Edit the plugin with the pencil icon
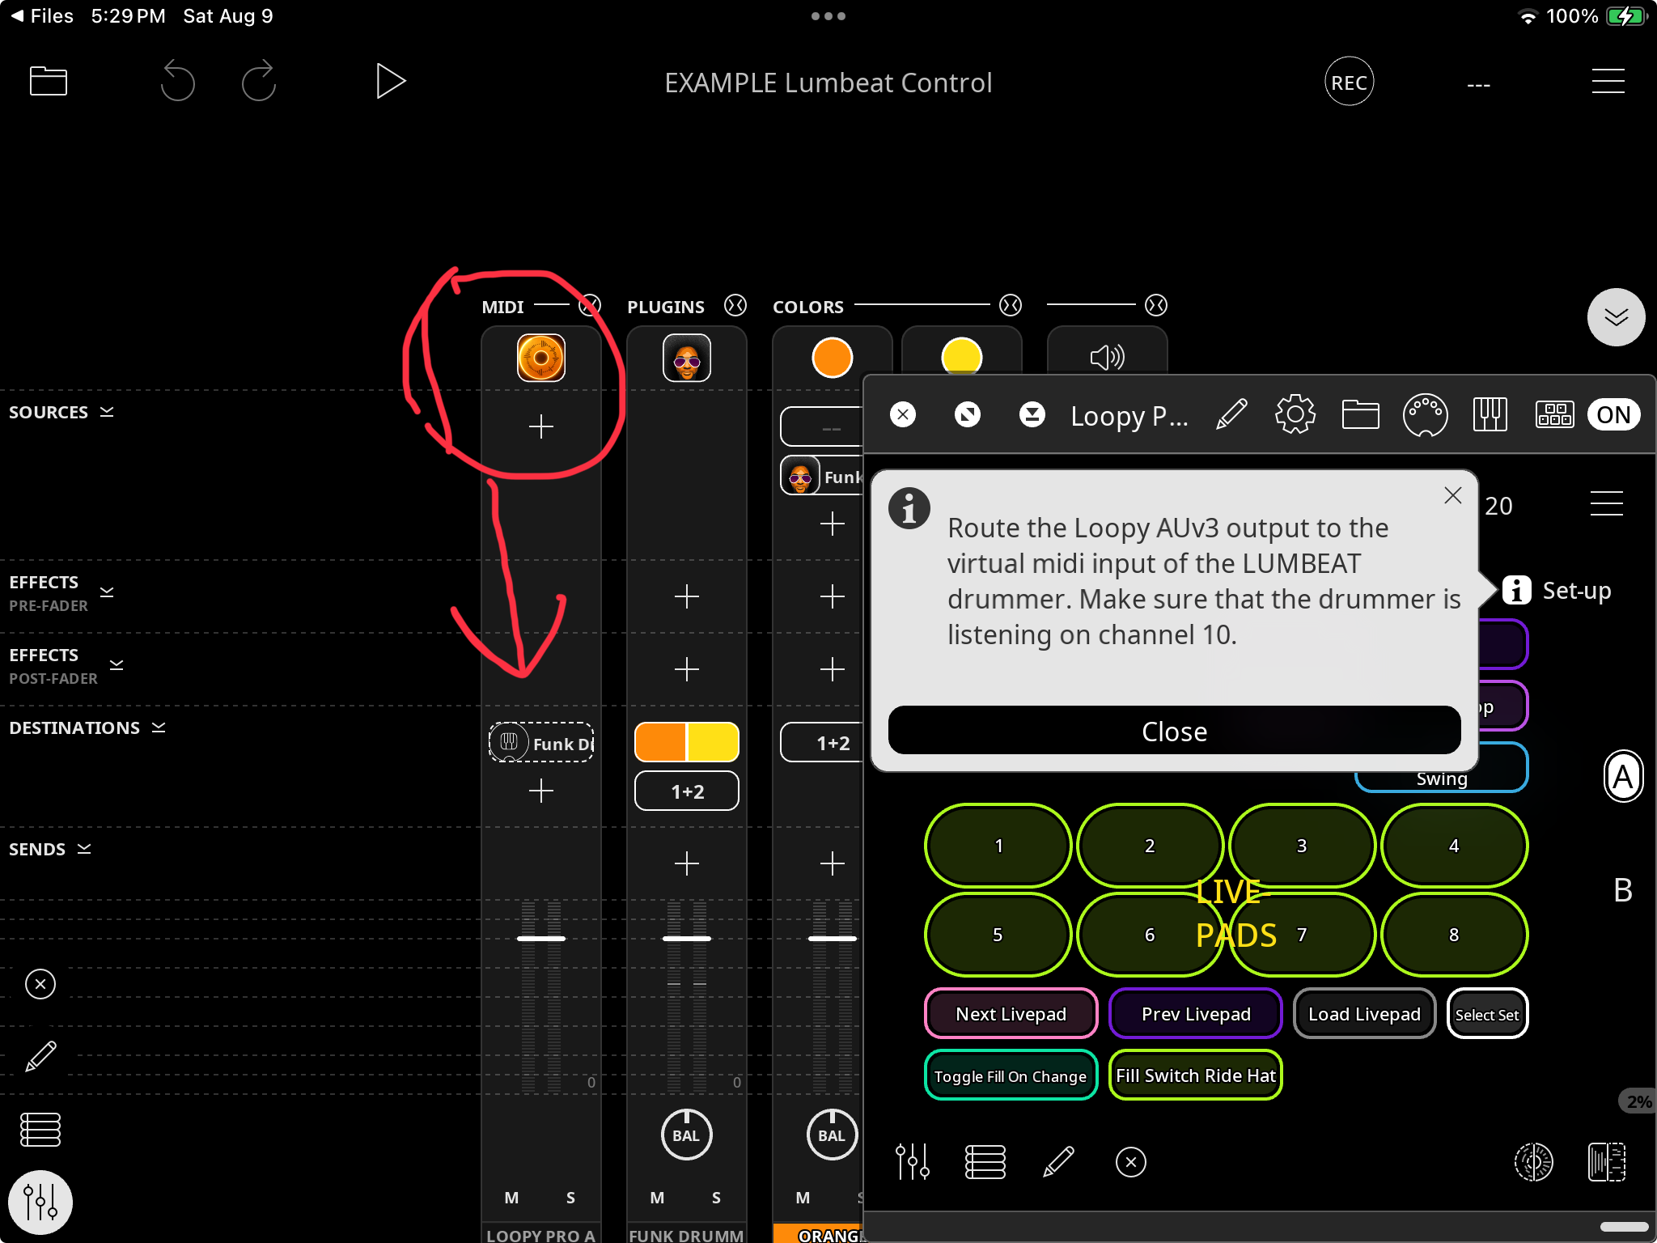This screenshot has height=1243, width=1657. (x=1231, y=415)
